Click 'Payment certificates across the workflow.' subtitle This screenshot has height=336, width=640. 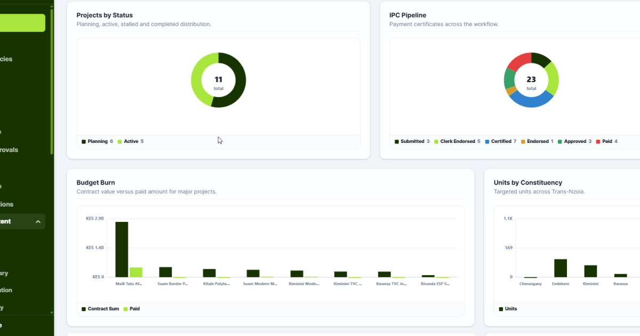coord(444,24)
